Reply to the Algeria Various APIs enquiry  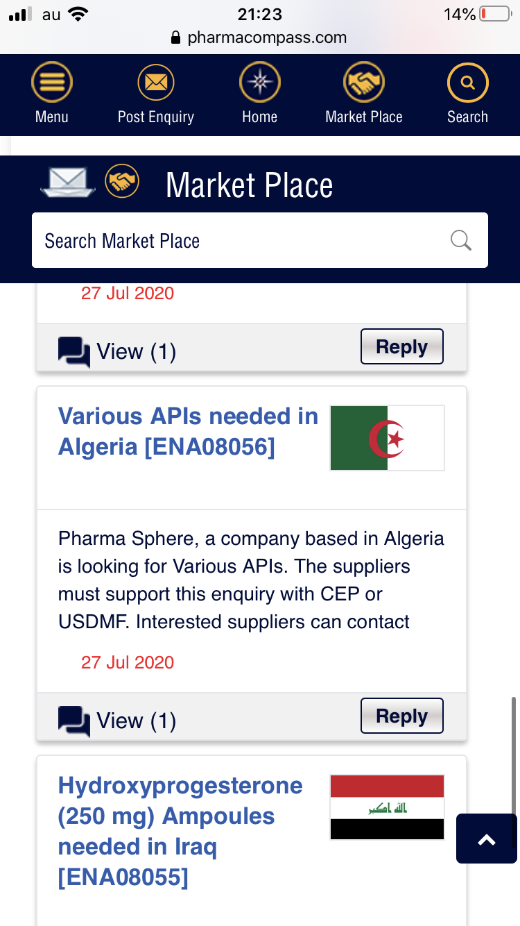point(401,716)
